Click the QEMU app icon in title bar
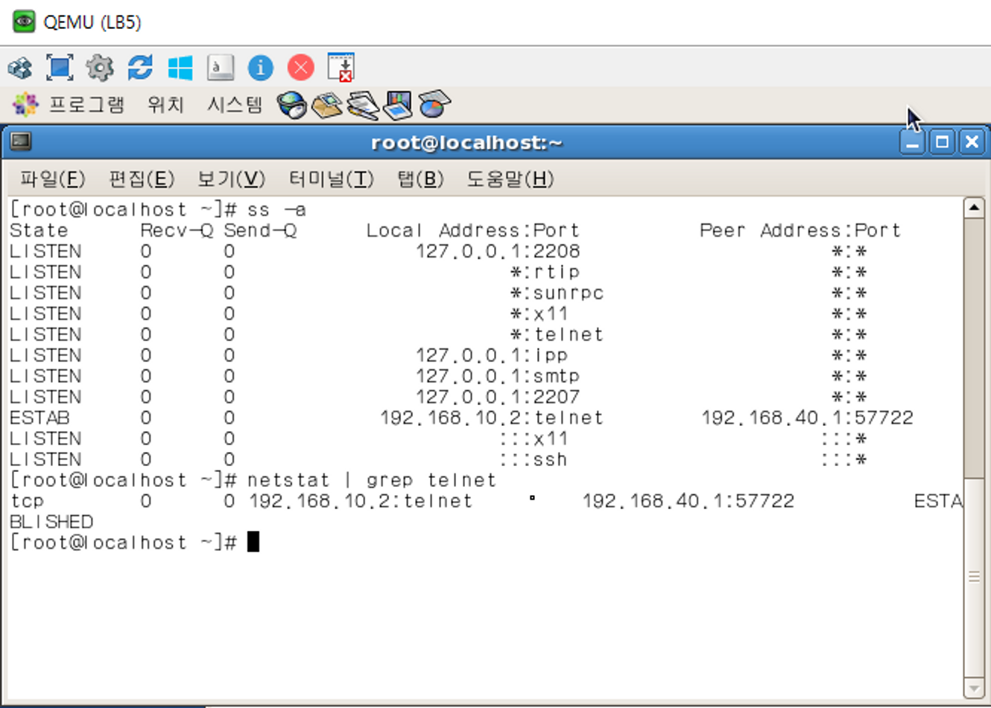 (24, 22)
